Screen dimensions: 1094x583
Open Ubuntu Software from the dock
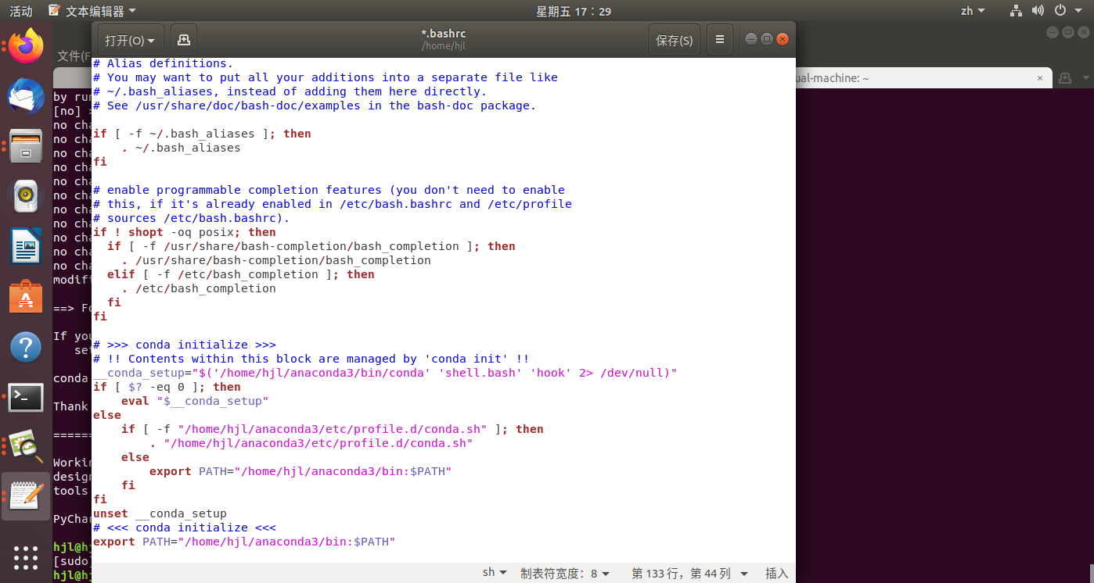click(26, 295)
